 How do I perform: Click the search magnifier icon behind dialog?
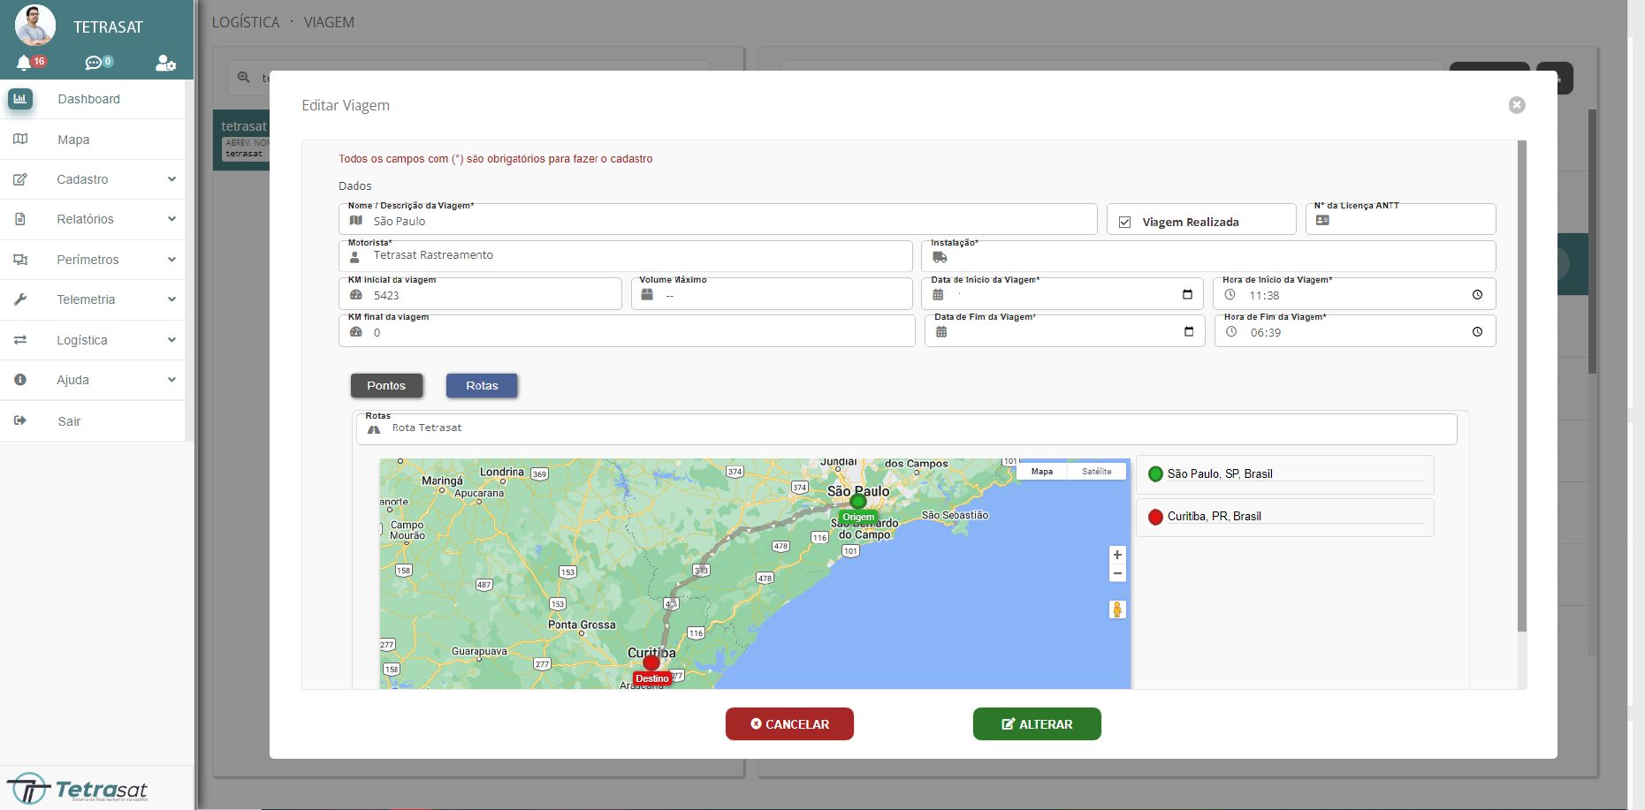point(244,78)
